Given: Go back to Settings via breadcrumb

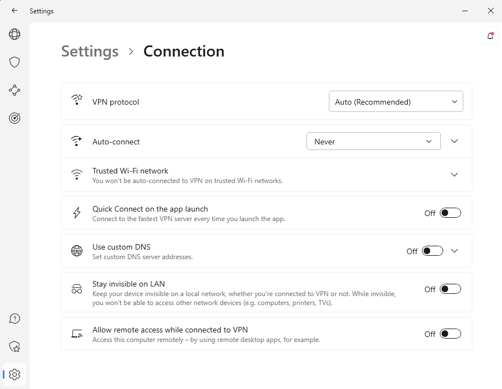Looking at the screenshot, I should 90,51.
